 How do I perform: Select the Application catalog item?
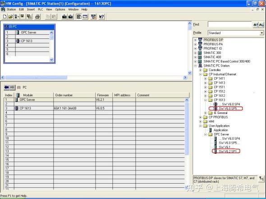click(x=221, y=130)
